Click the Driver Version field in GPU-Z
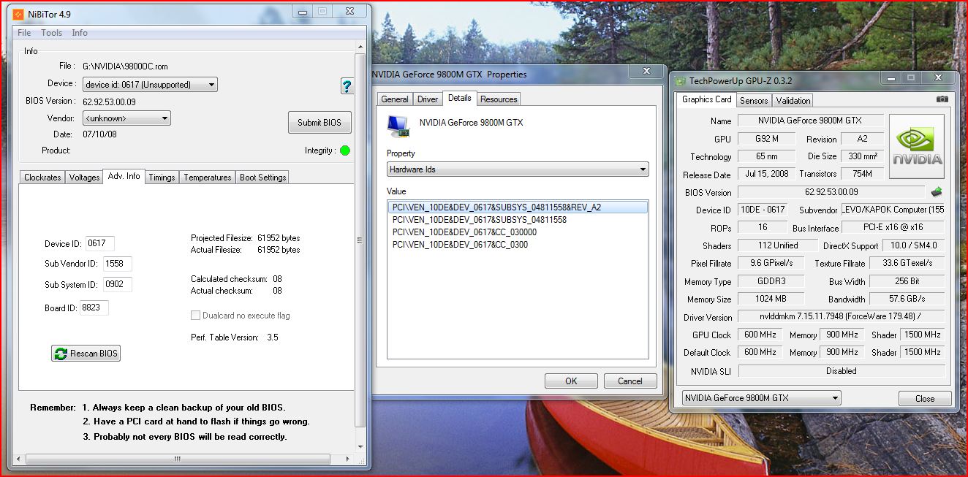This screenshot has height=477, width=968. coord(841,317)
